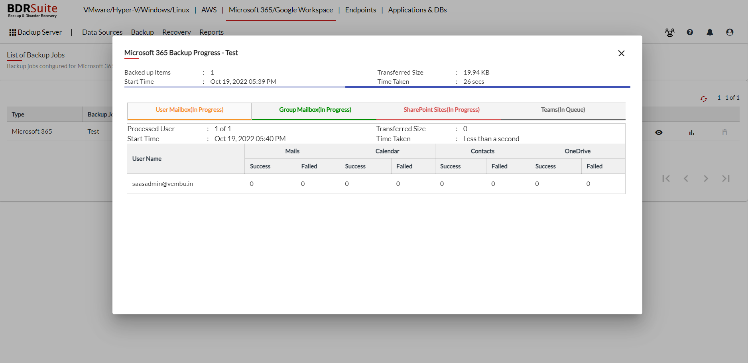Click the Contacts column group header
This screenshot has height=363, width=748.
pos(482,151)
